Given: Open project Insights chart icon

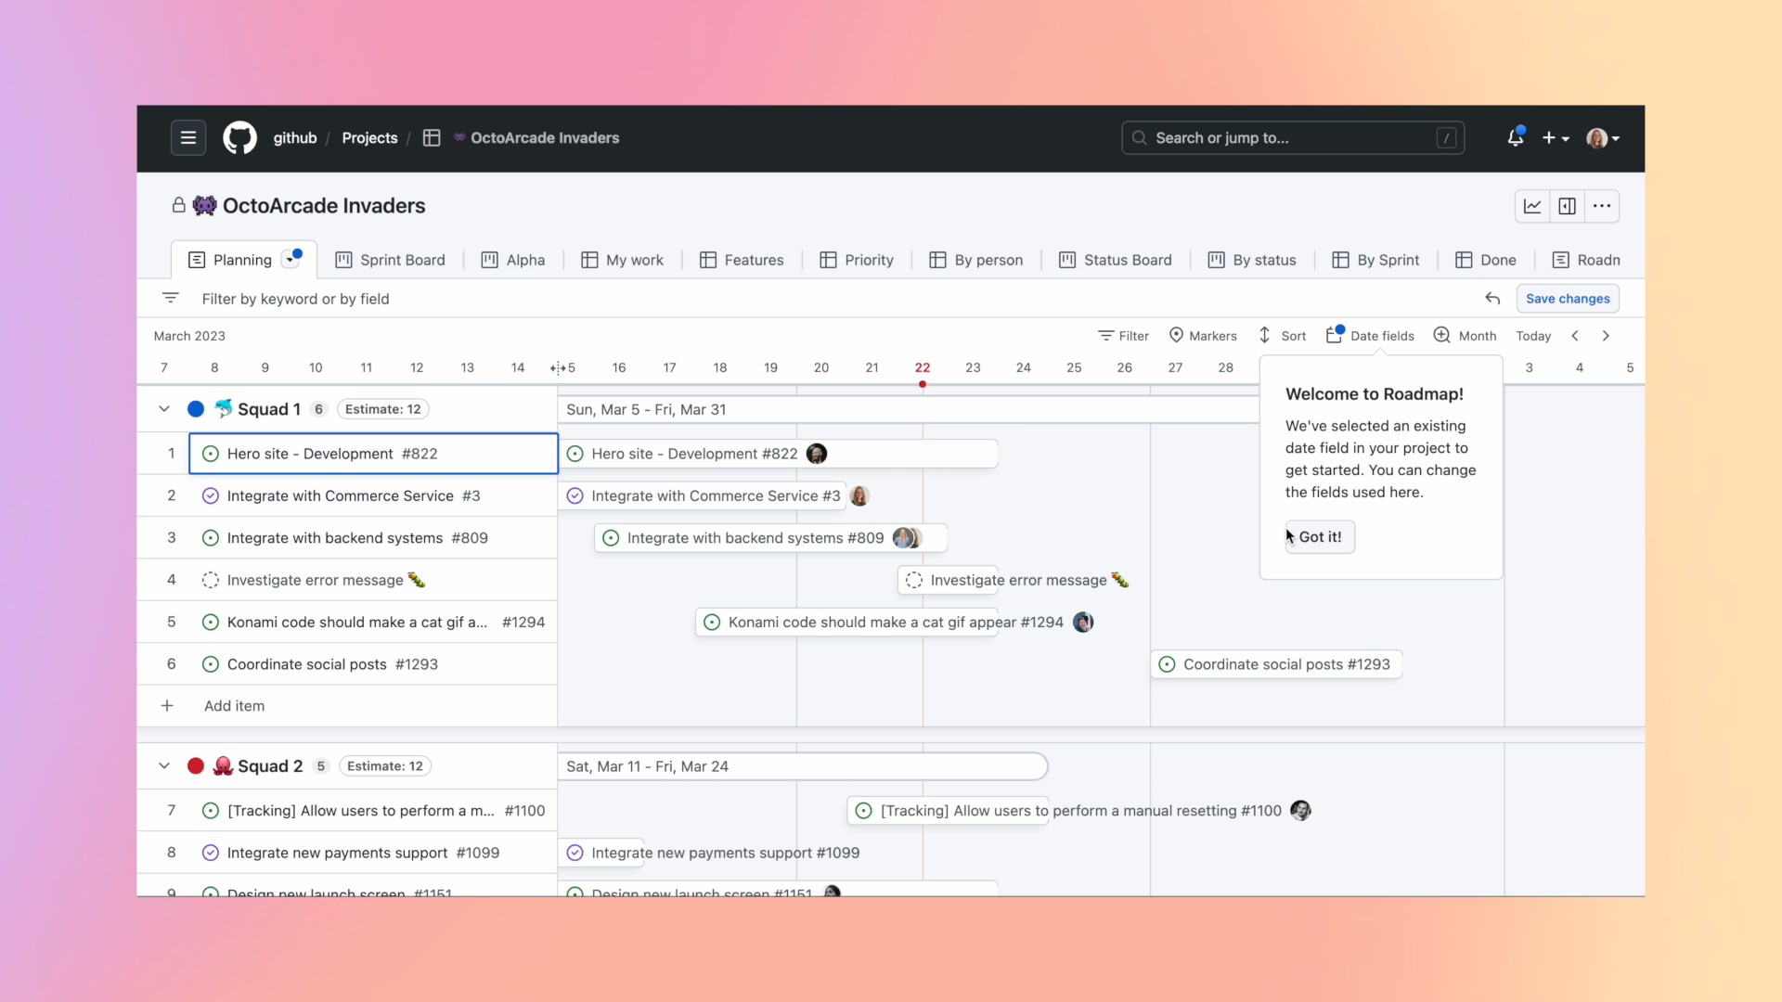Looking at the screenshot, I should pos(1532,207).
